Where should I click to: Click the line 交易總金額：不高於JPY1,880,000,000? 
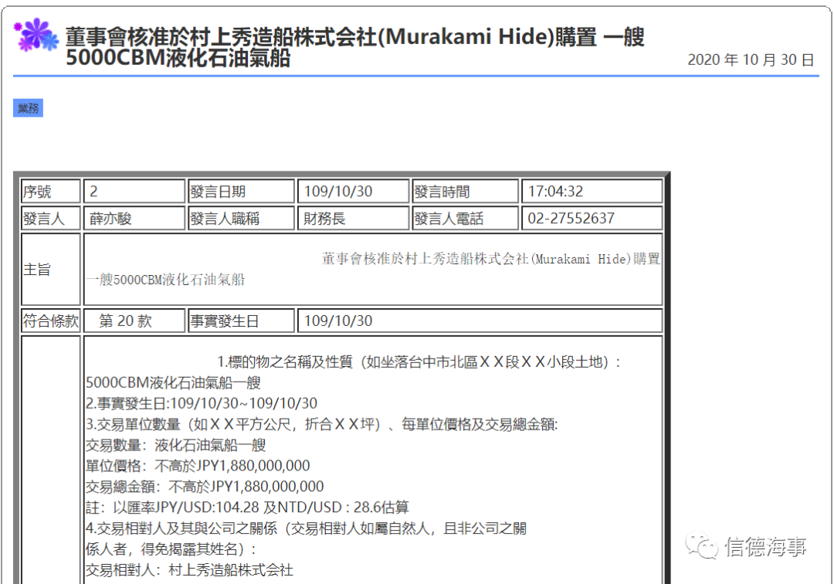point(205,487)
